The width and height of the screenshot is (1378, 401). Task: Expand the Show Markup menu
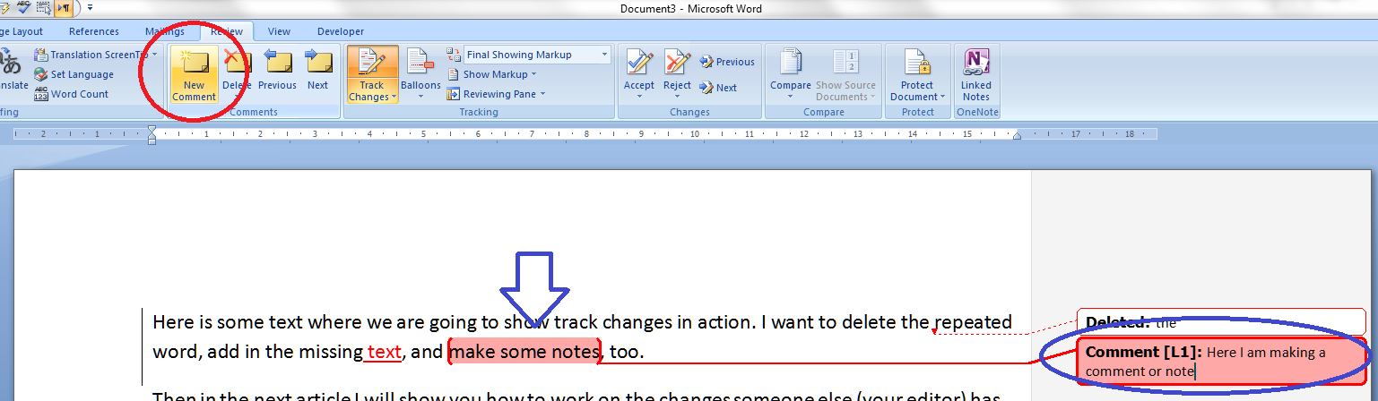coord(498,74)
